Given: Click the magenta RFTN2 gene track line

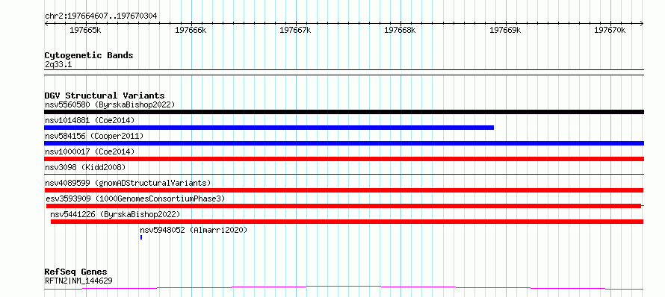Looking at the screenshot, I should click(344, 288).
